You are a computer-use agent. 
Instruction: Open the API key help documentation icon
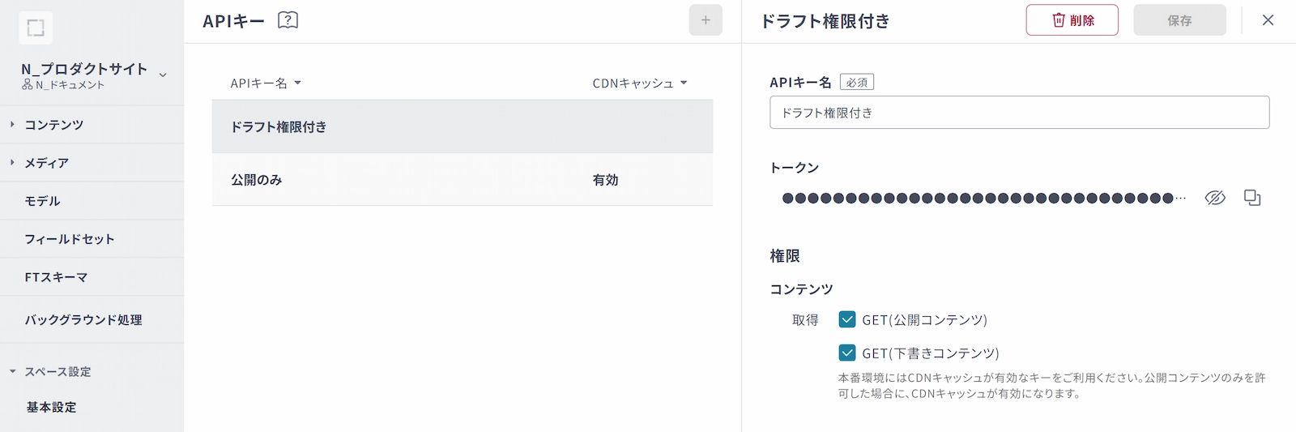pyautogui.click(x=288, y=20)
